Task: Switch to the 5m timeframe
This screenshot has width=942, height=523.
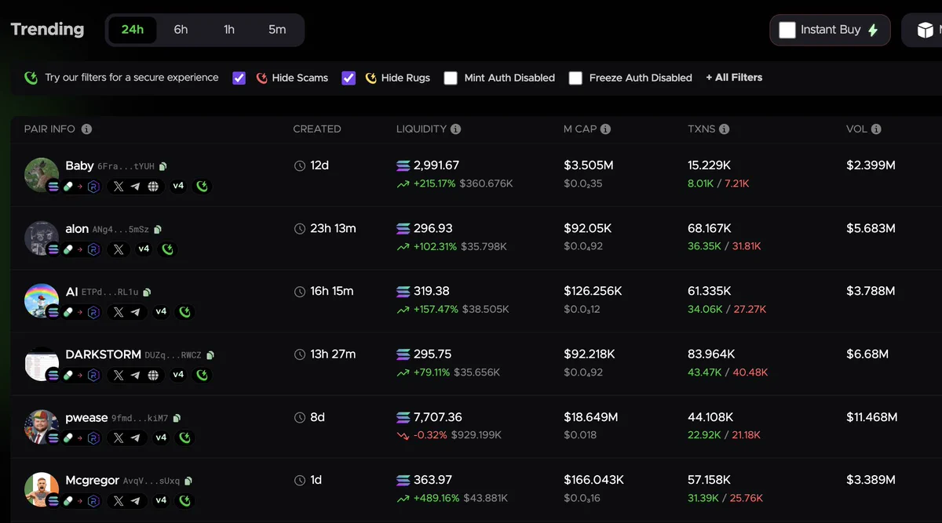Action: click(x=277, y=30)
